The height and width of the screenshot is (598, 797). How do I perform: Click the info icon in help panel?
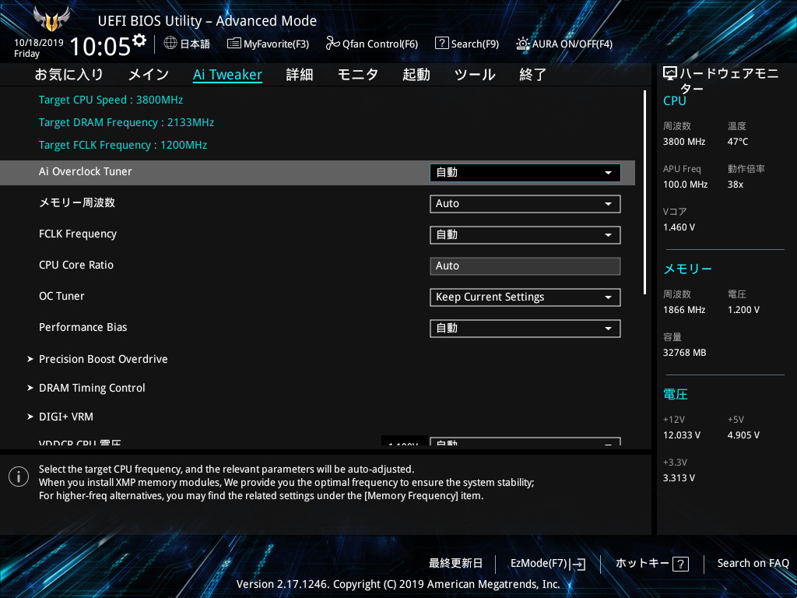(19, 477)
